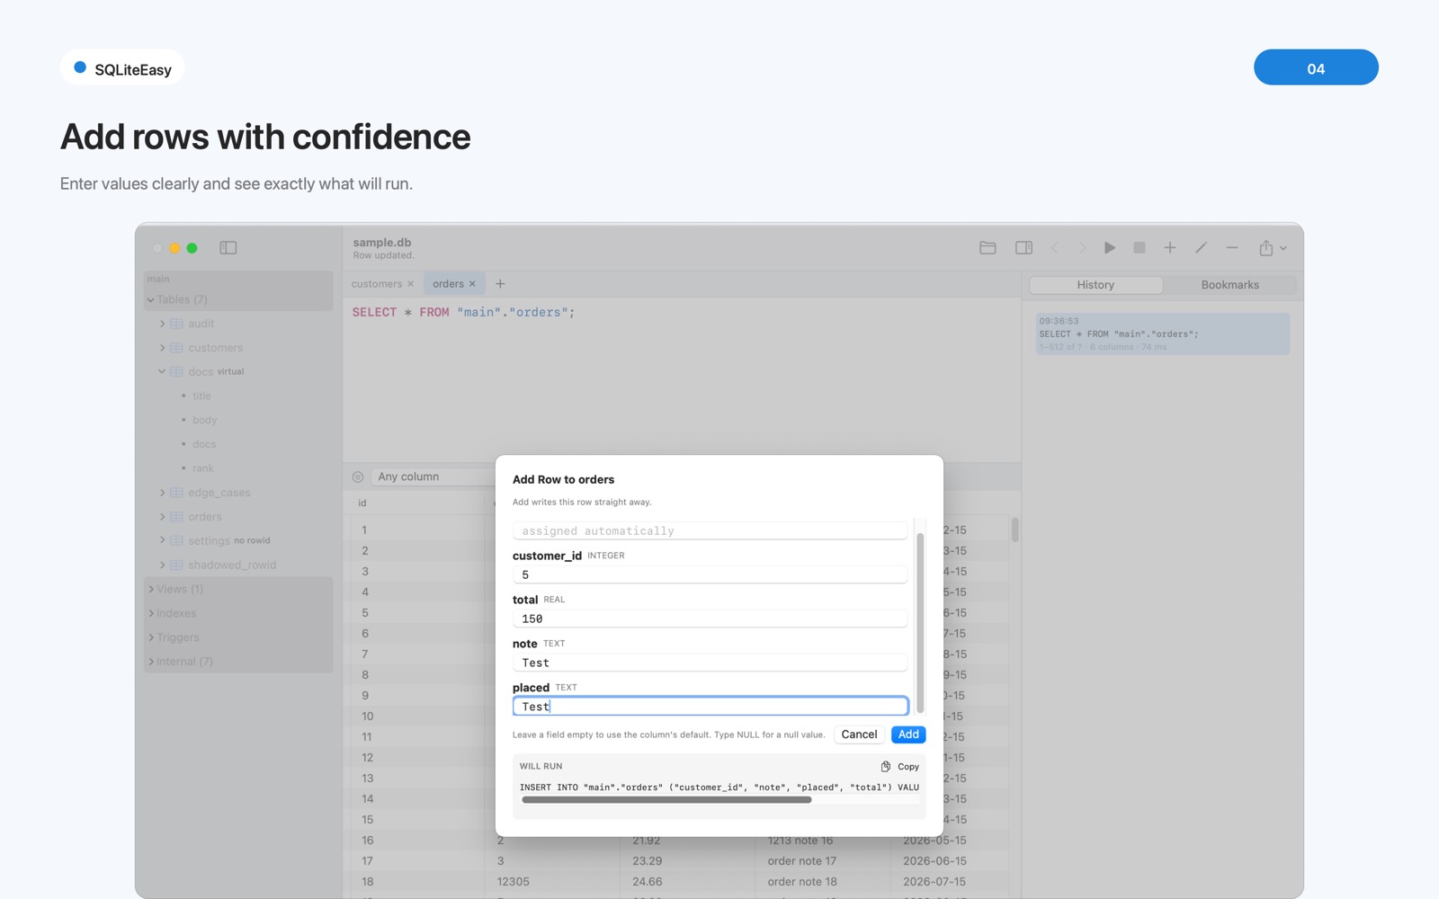Stop query with the square icon

pos(1140,248)
